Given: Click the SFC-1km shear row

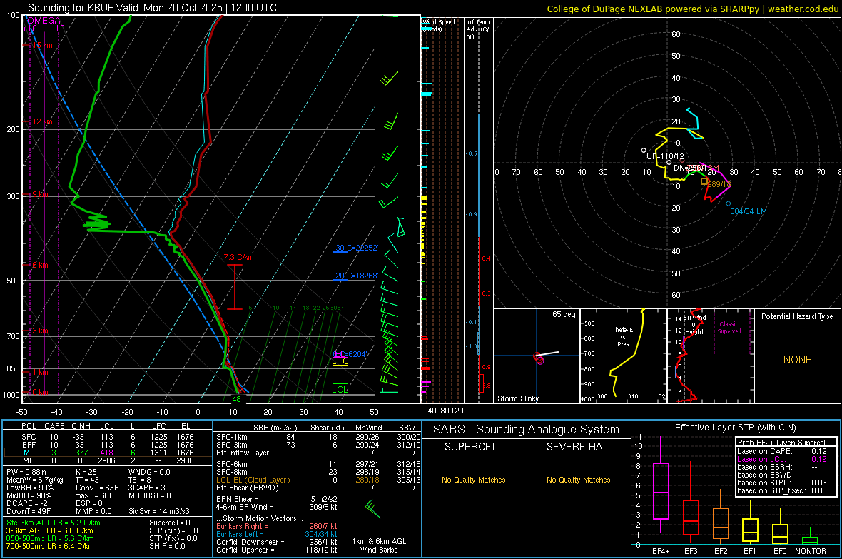Looking at the screenshot, I should 318,437.
